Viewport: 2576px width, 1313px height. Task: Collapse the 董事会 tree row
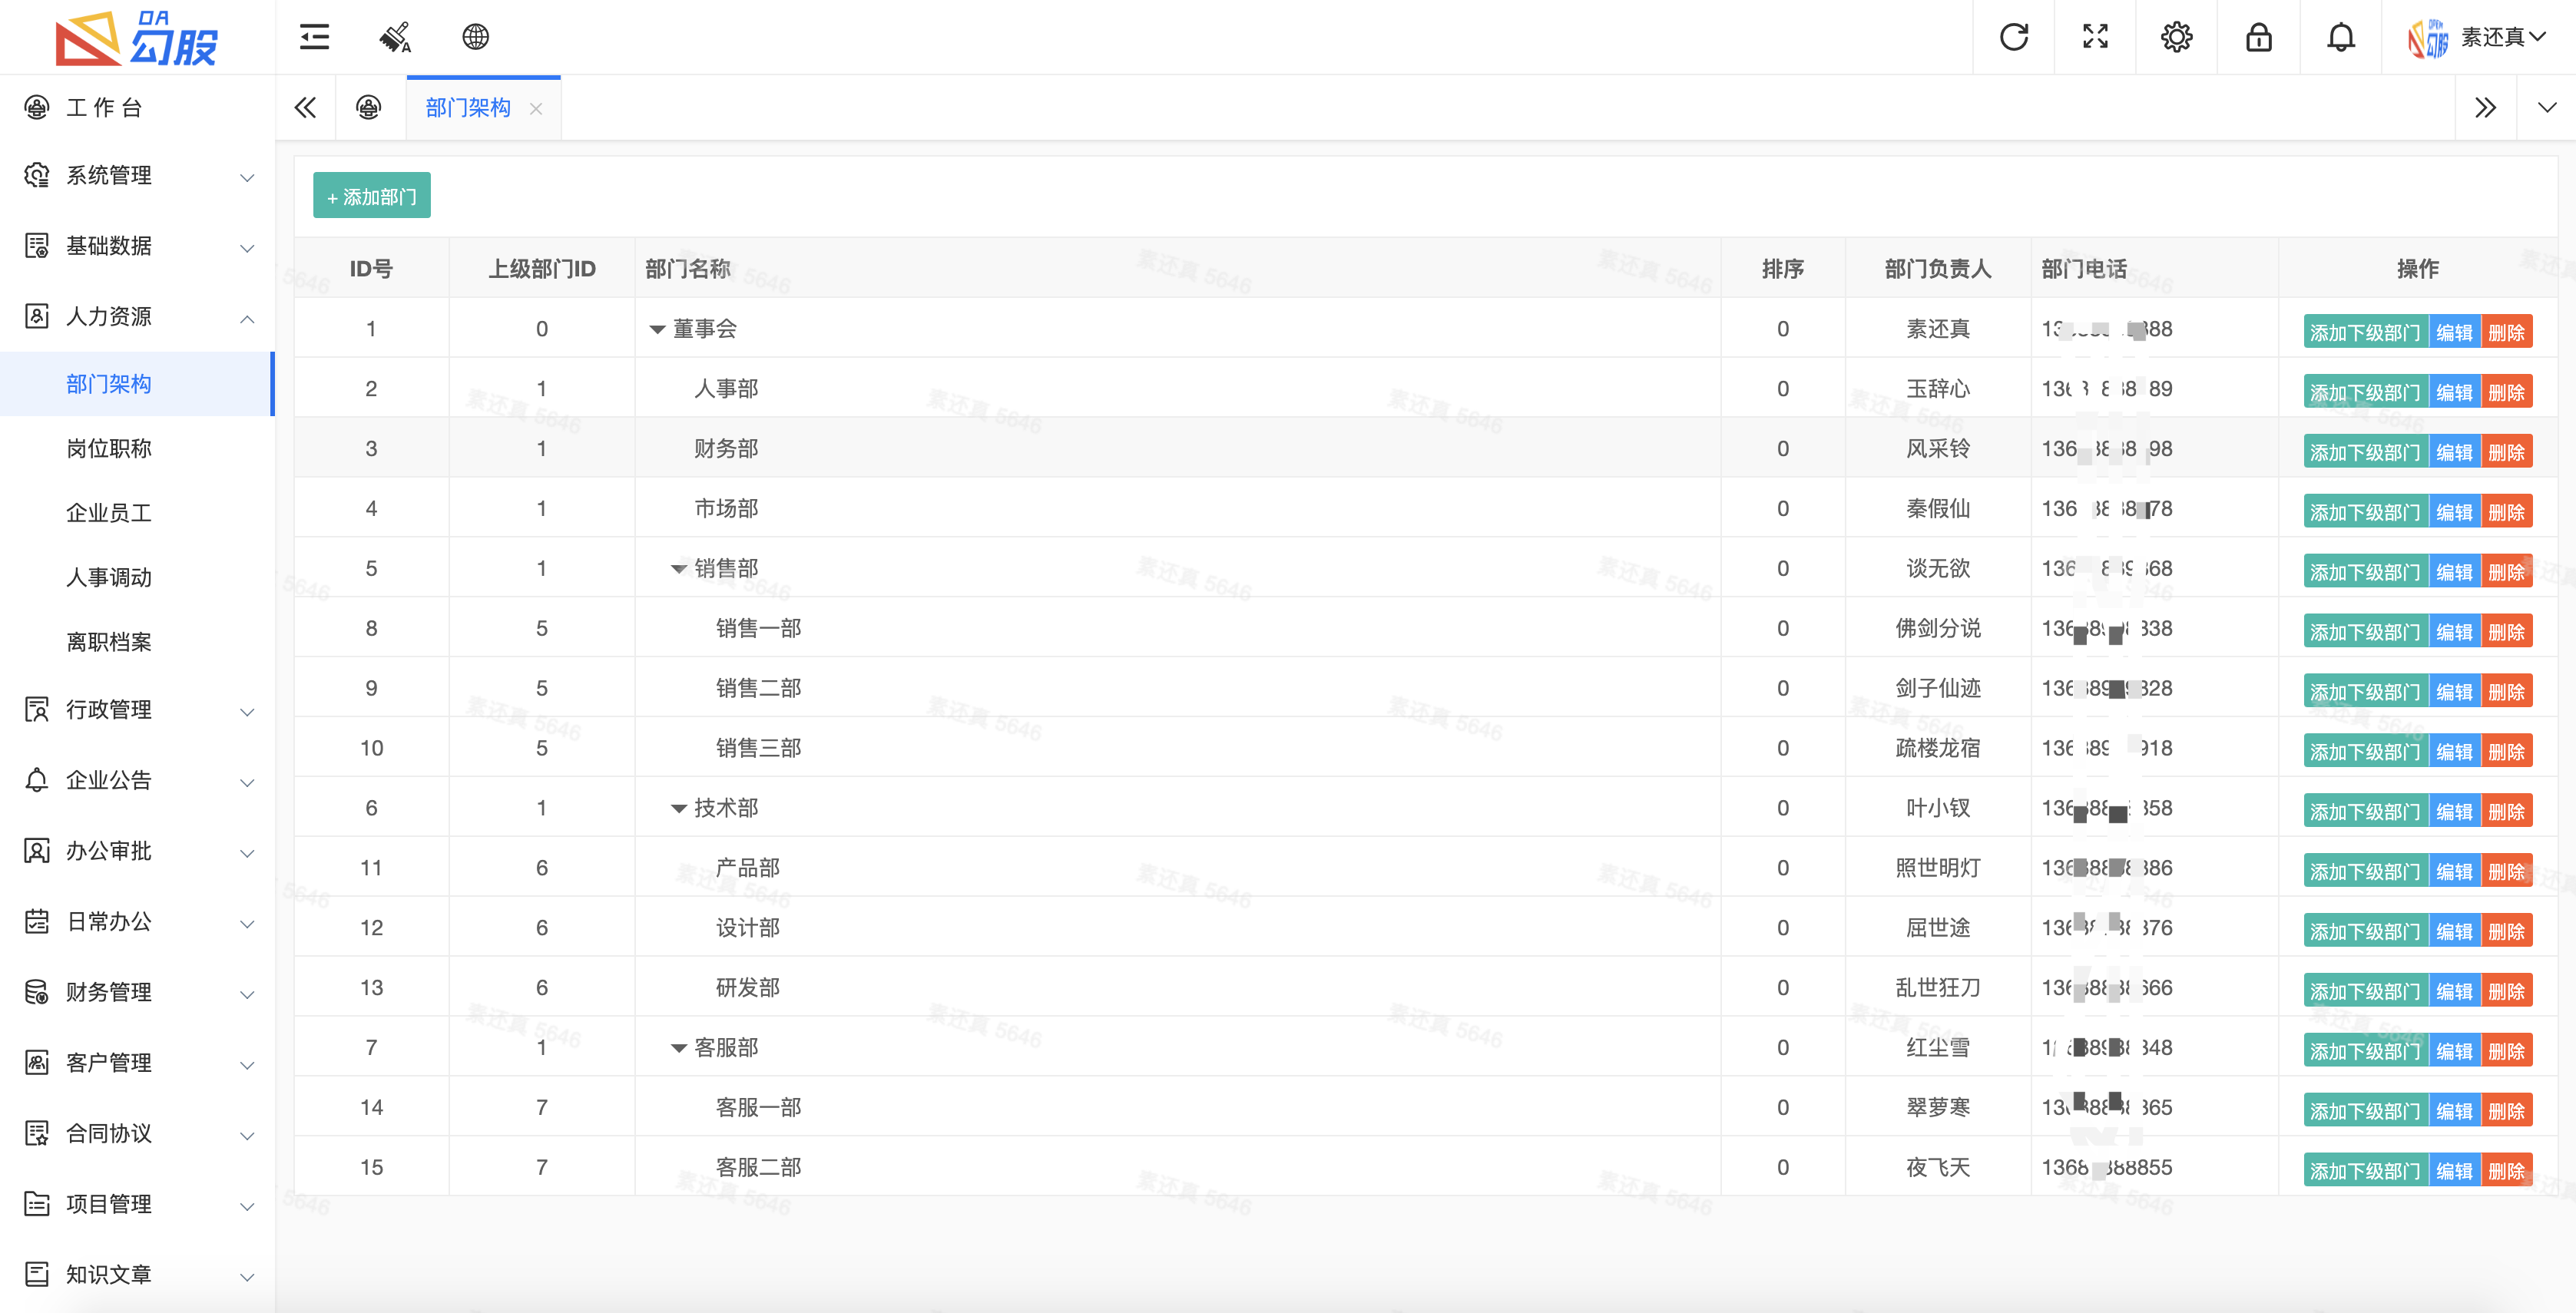(657, 329)
